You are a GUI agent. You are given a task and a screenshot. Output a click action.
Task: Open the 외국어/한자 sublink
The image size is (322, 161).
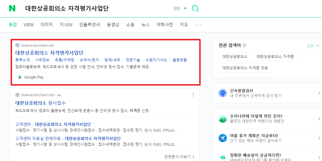click(x=89, y=60)
